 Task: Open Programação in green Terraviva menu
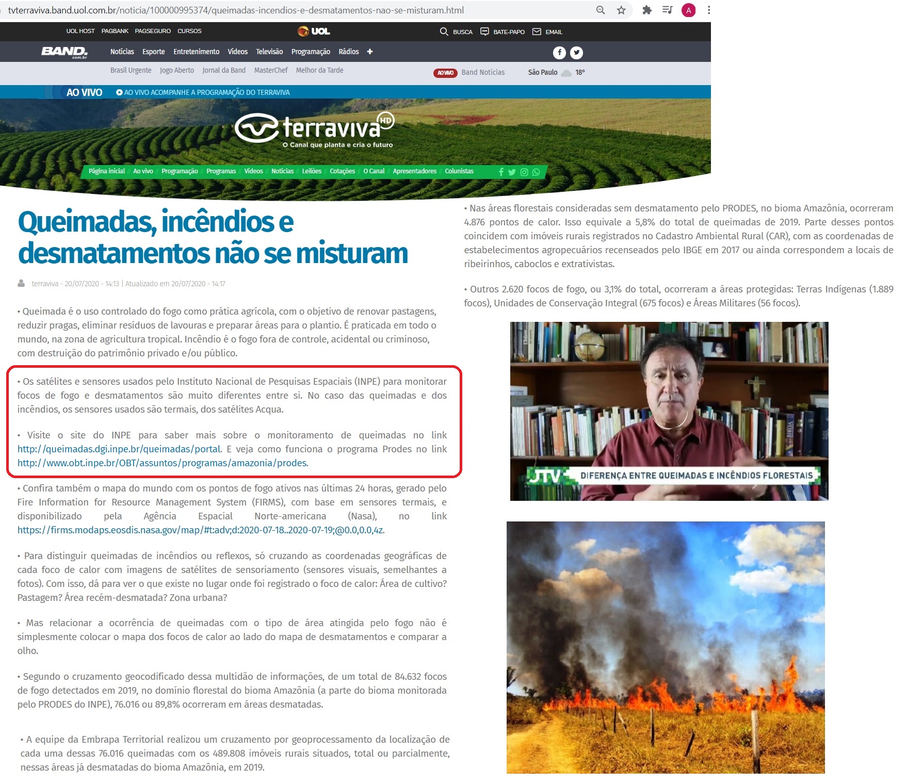click(x=180, y=171)
